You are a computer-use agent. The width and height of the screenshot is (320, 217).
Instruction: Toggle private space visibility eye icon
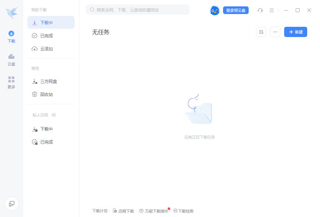tap(54, 115)
